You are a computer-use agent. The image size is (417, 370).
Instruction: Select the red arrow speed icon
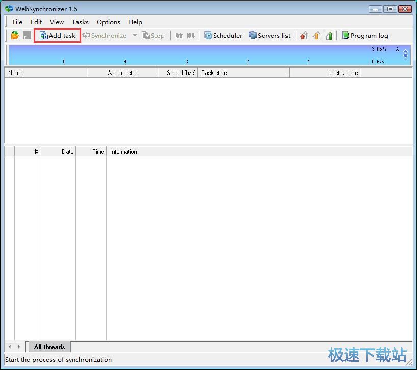[304, 35]
